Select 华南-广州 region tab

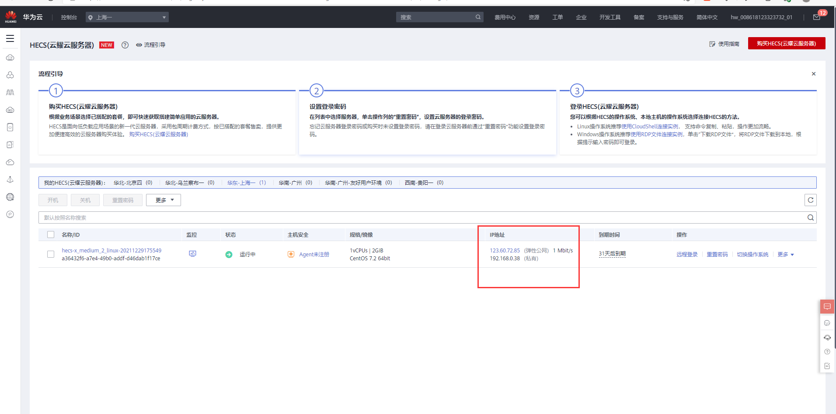296,183
